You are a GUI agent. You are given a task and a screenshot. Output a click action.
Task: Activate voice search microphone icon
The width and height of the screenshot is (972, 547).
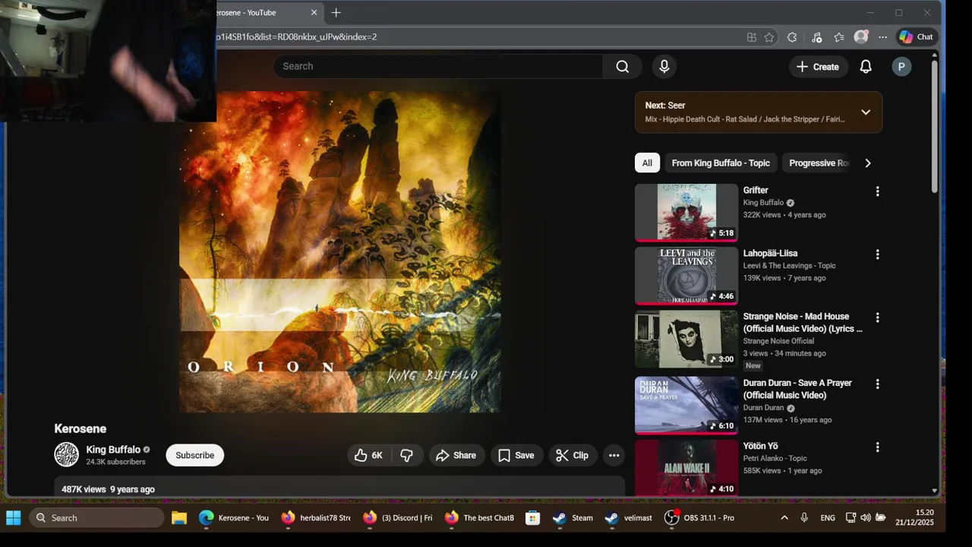[664, 67]
